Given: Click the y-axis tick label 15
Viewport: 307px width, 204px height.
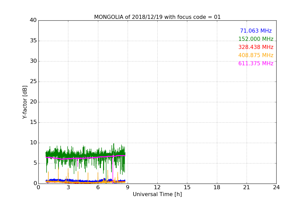Looking at the screenshot, I should [33, 122].
